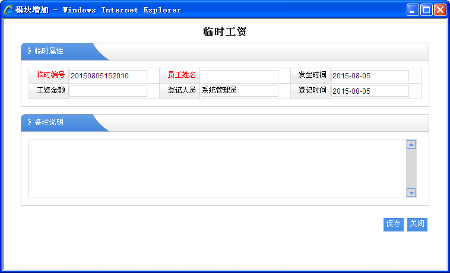Focus the 员工姓名 text box
Screen dimensions: 450x273
coord(239,75)
